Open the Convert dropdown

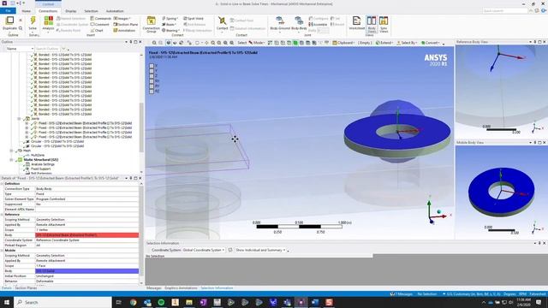(431, 43)
